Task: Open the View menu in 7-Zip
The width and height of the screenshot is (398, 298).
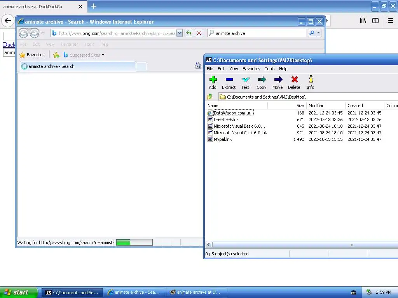Action: (234, 69)
